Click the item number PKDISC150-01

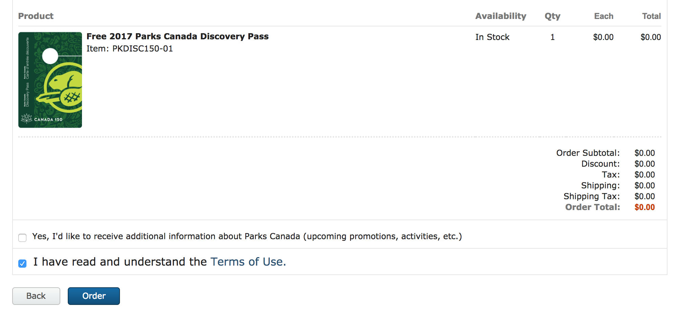click(143, 48)
